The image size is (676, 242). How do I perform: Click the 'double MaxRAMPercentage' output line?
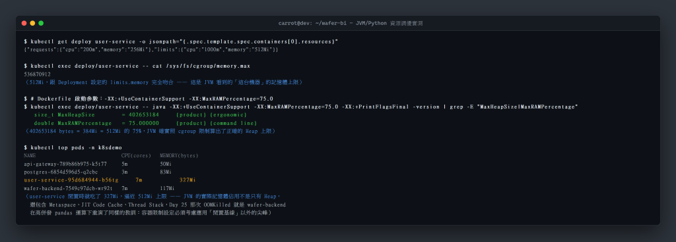145,123
